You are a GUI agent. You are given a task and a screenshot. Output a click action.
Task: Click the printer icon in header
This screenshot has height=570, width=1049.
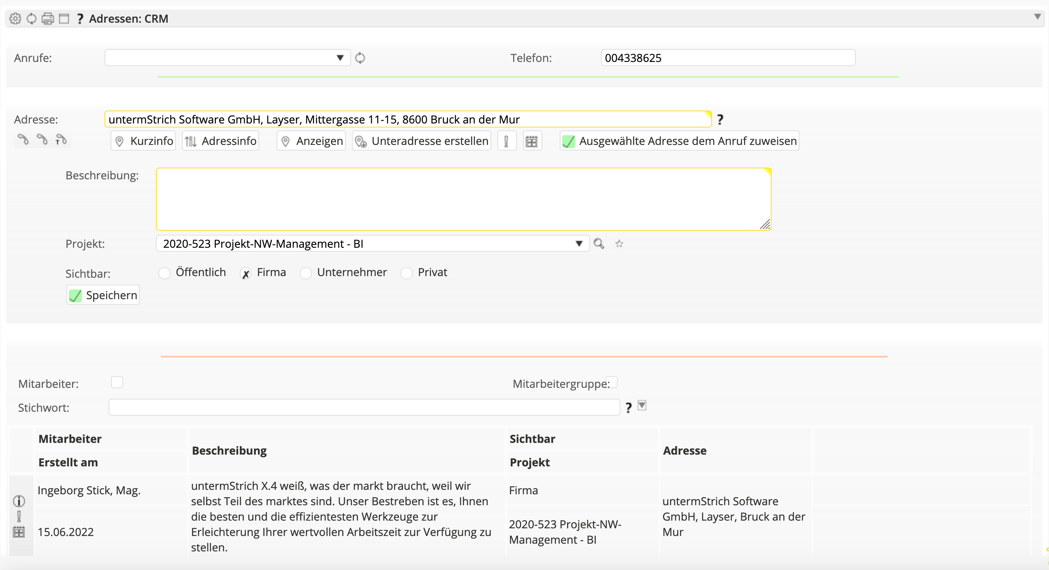[x=48, y=19]
